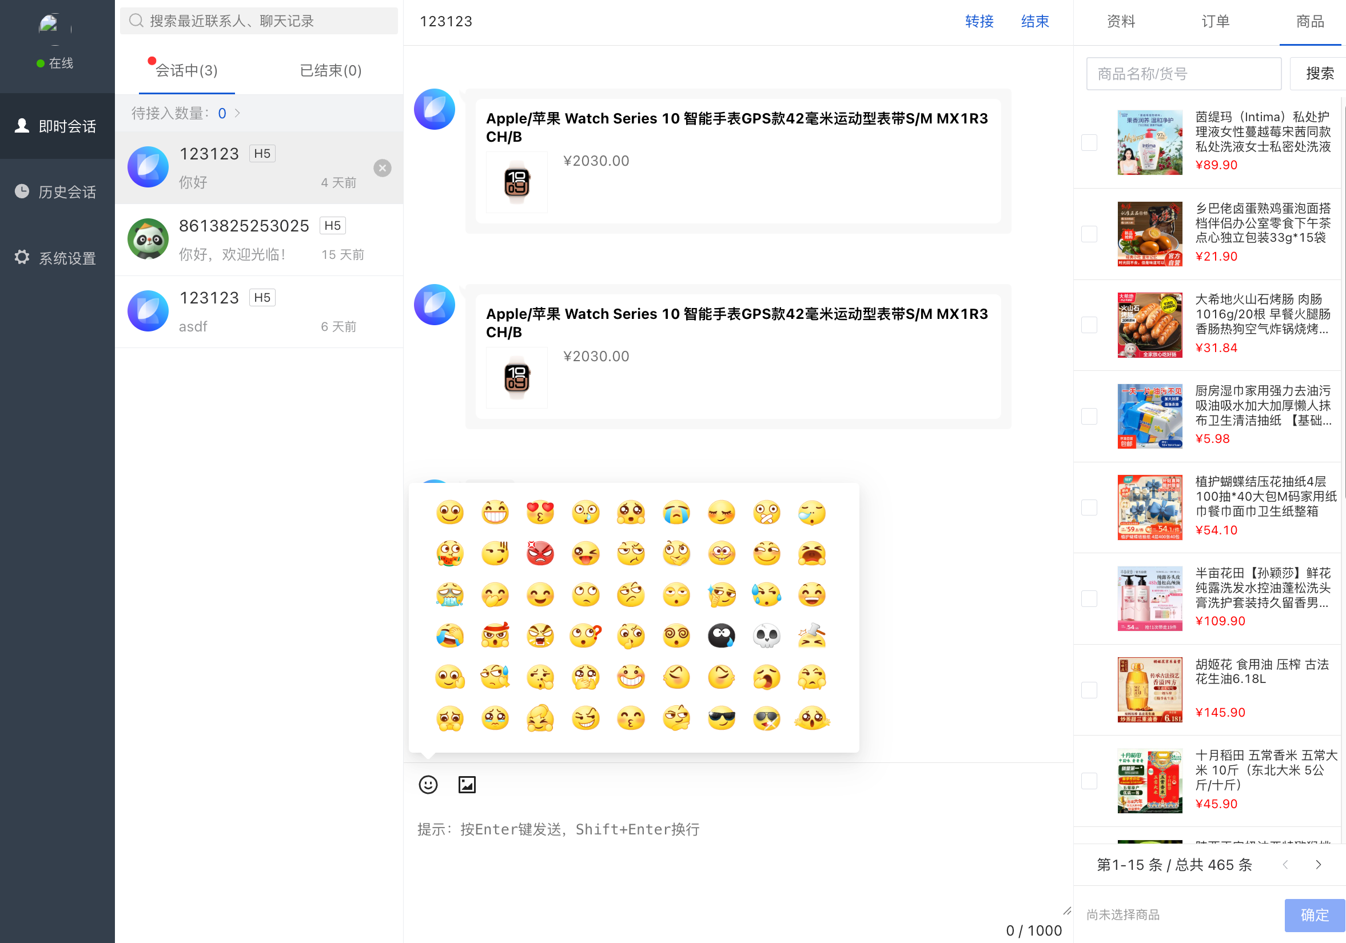The width and height of the screenshot is (1346, 943).
Task: Click 结束 to end chat
Action: click(1035, 22)
